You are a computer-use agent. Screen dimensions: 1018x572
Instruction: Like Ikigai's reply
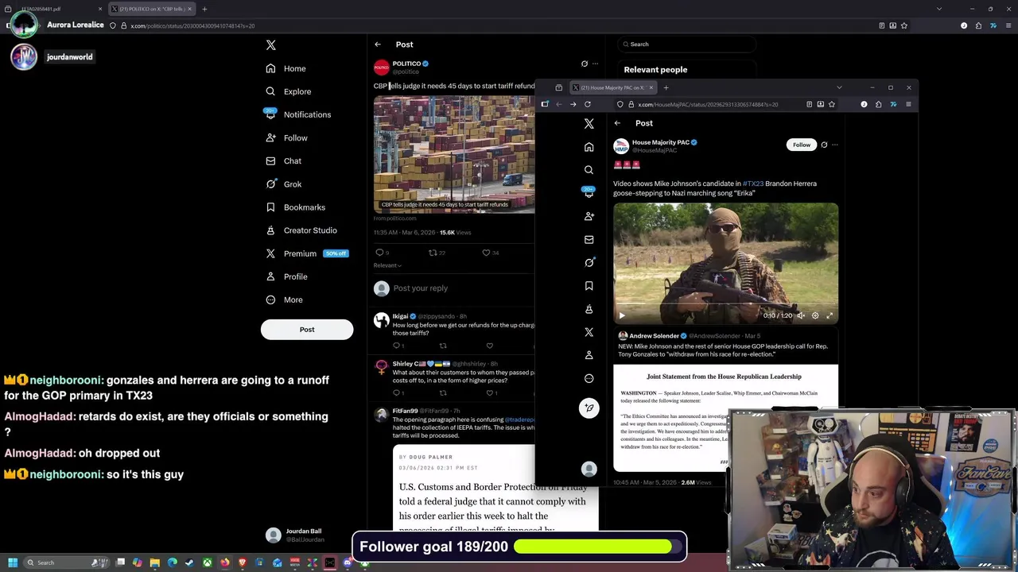489,346
